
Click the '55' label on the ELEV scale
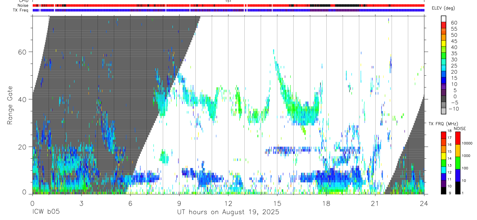click(454, 29)
